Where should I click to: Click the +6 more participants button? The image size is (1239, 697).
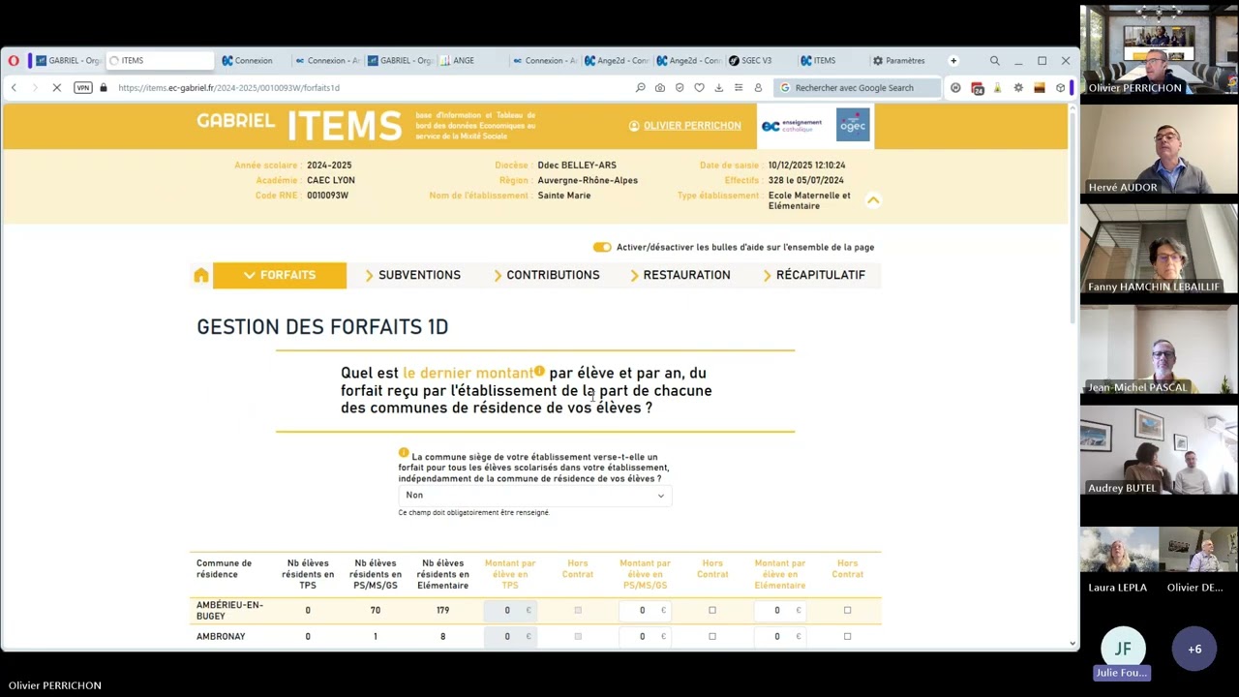(x=1194, y=649)
